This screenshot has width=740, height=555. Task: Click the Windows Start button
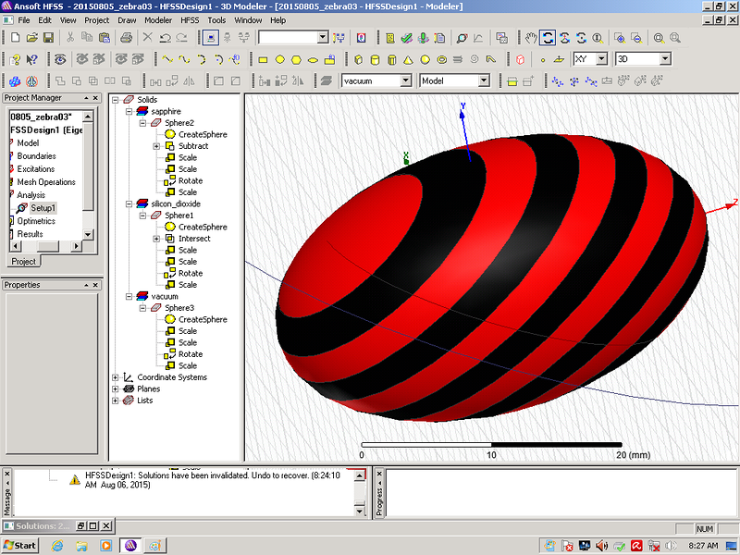tap(19, 545)
